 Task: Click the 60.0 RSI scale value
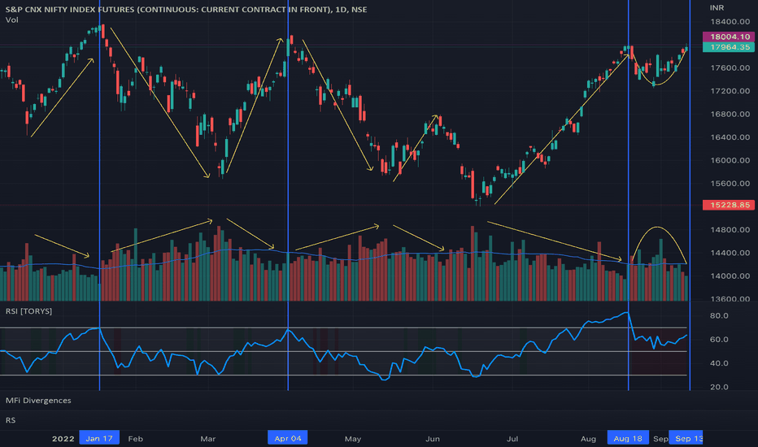[719, 339]
